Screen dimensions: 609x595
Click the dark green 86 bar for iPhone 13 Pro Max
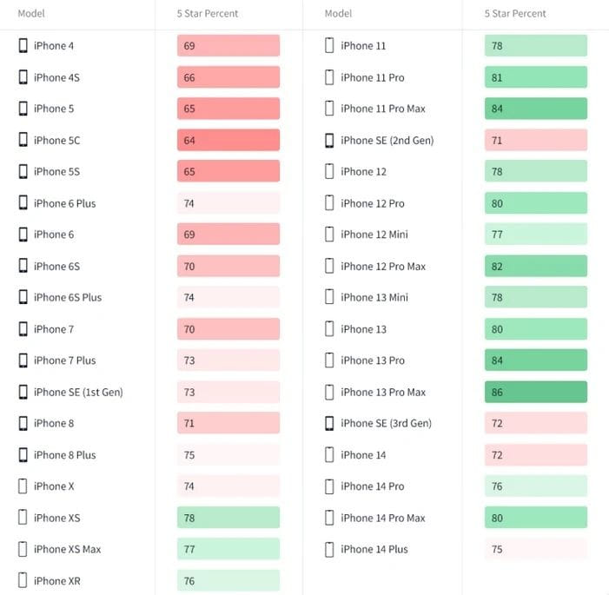point(536,392)
